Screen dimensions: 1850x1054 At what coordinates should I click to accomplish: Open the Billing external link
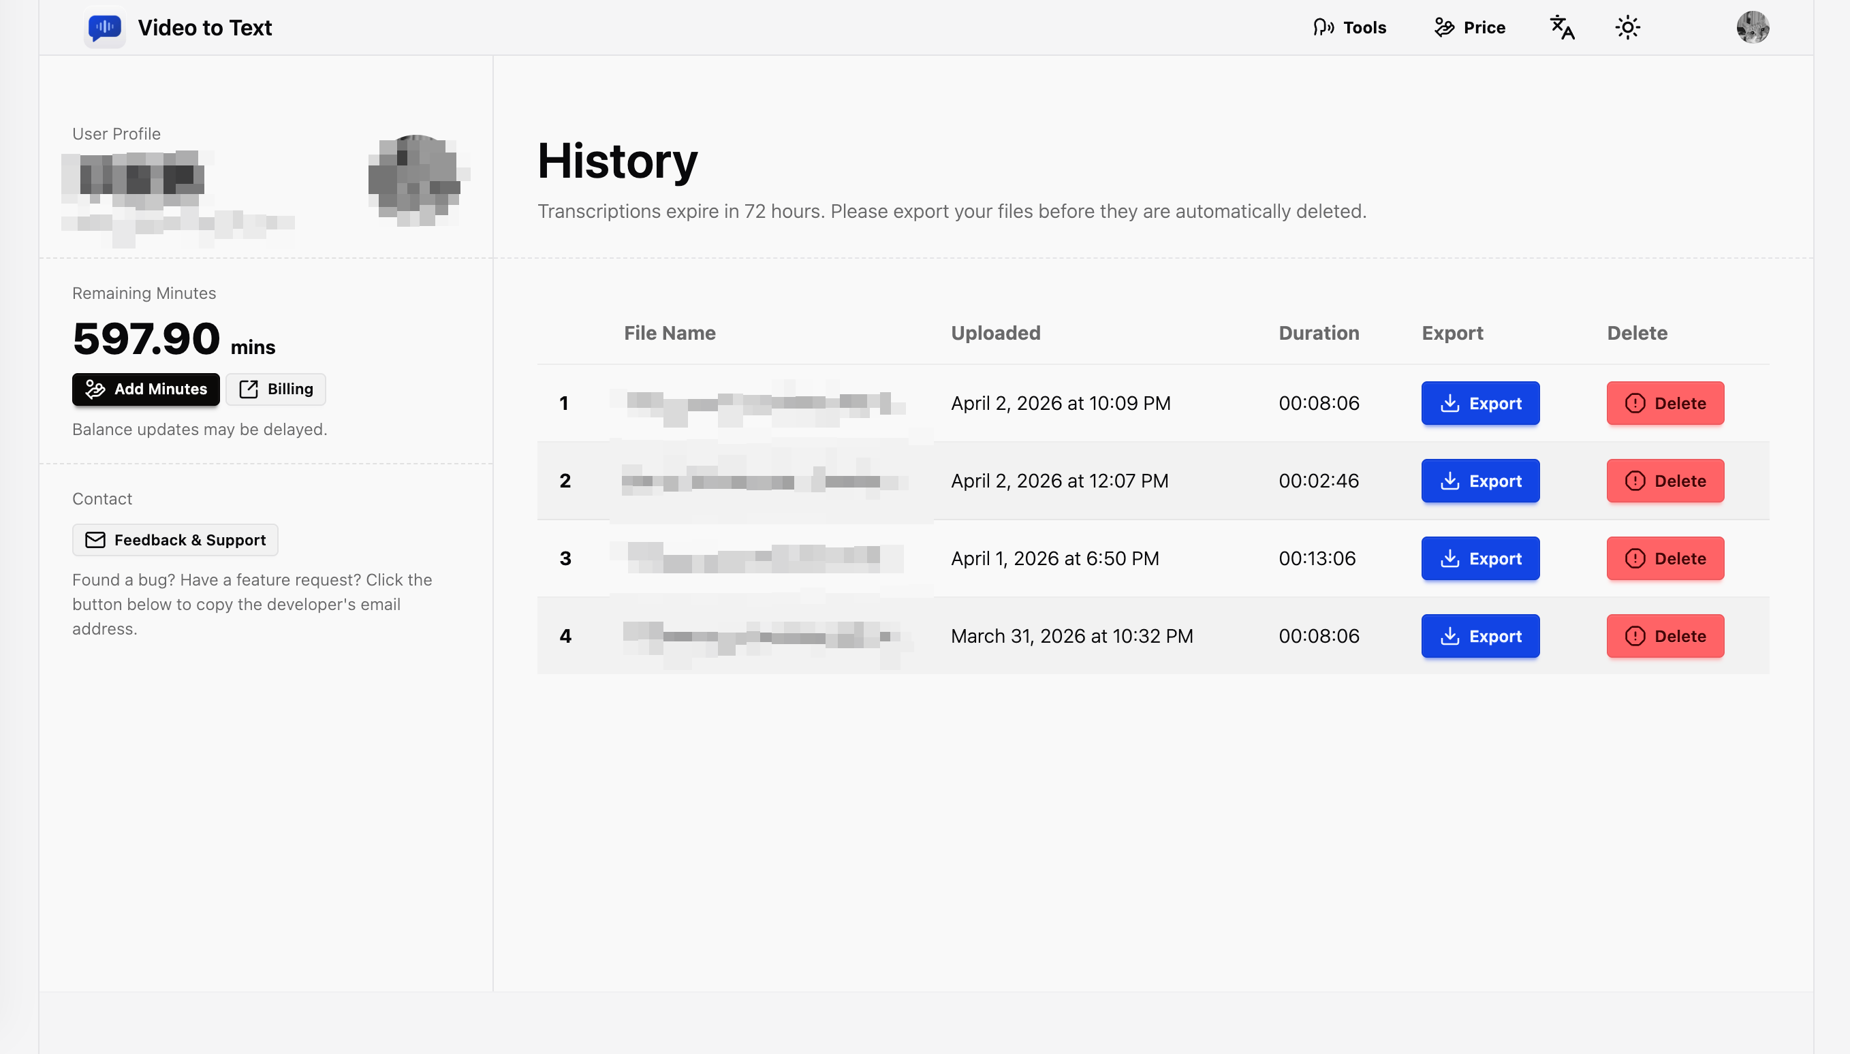pos(276,389)
